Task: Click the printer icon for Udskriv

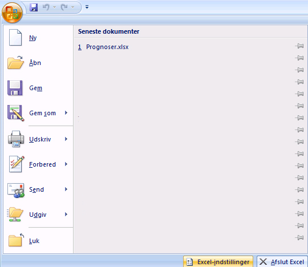Action: (x=16, y=139)
